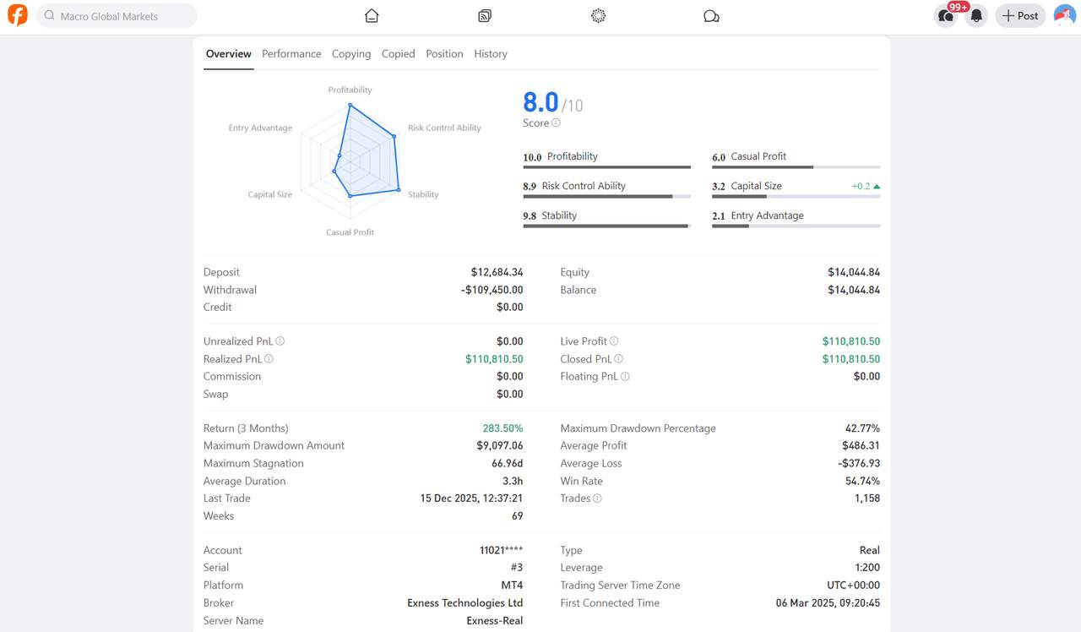Click the Profitability score bar
Viewport: 1081px width, 632px height.
click(606, 166)
